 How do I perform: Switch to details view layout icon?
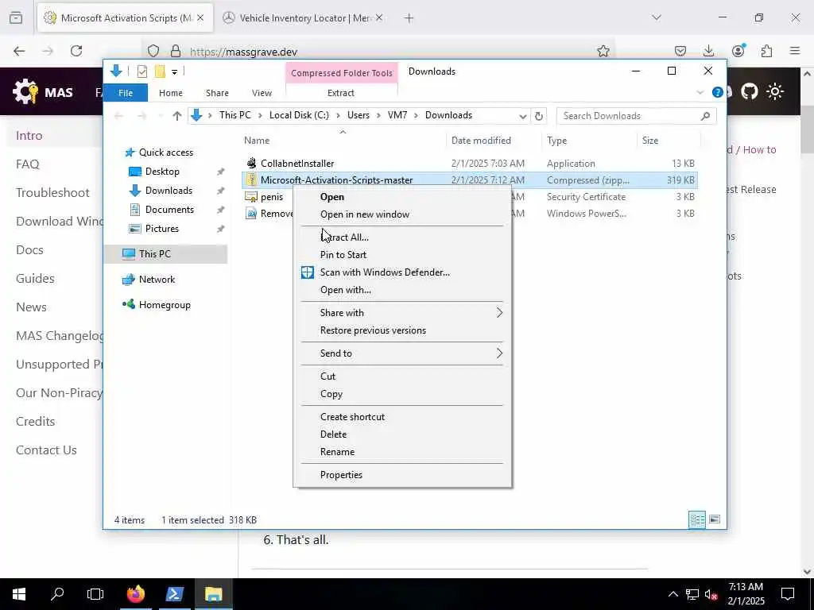696,519
